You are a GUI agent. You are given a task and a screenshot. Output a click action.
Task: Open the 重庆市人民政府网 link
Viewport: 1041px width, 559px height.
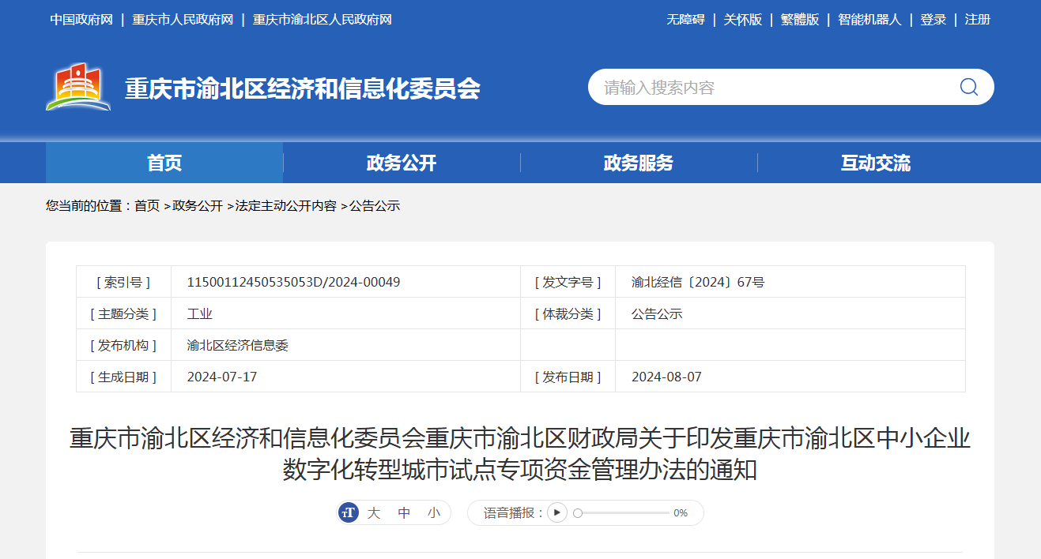pyautogui.click(x=183, y=20)
